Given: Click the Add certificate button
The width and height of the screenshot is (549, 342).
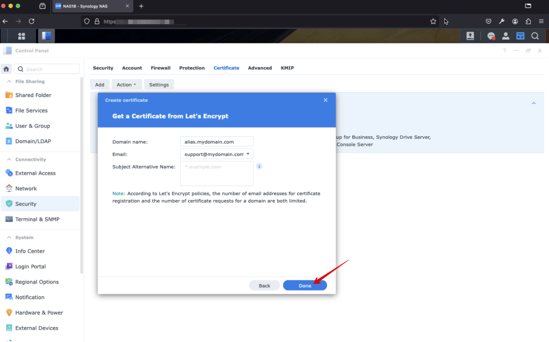Looking at the screenshot, I should coord(100,85).
